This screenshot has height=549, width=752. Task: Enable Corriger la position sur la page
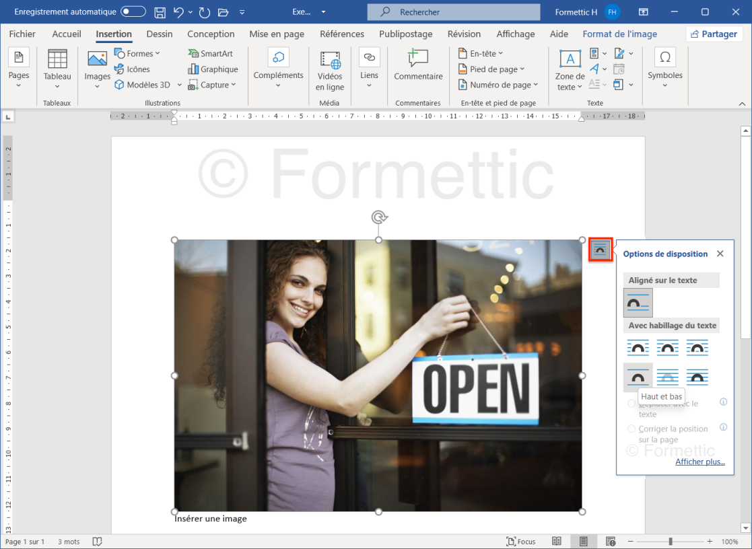coord(631,428)
